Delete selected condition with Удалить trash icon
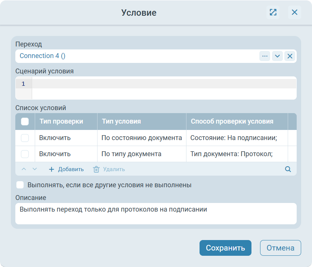 96,169
